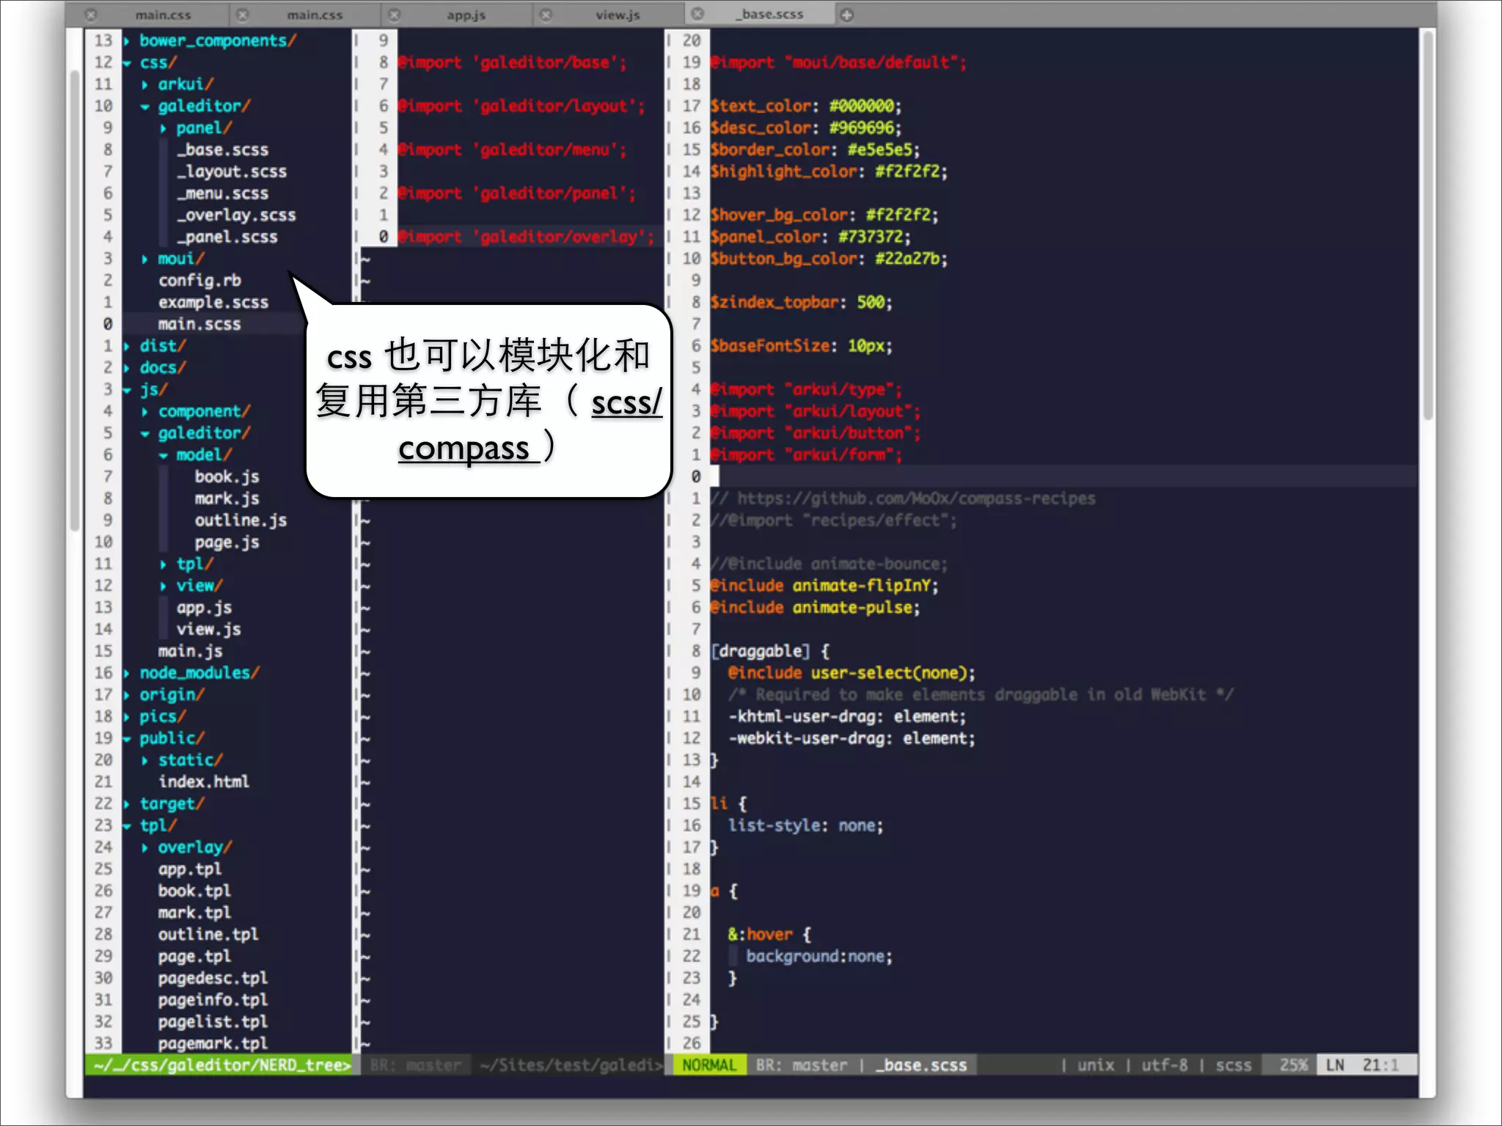The image size is (1502, 1126).
Task: Open app.tpl in the tree
Action: tap(190, 869)
